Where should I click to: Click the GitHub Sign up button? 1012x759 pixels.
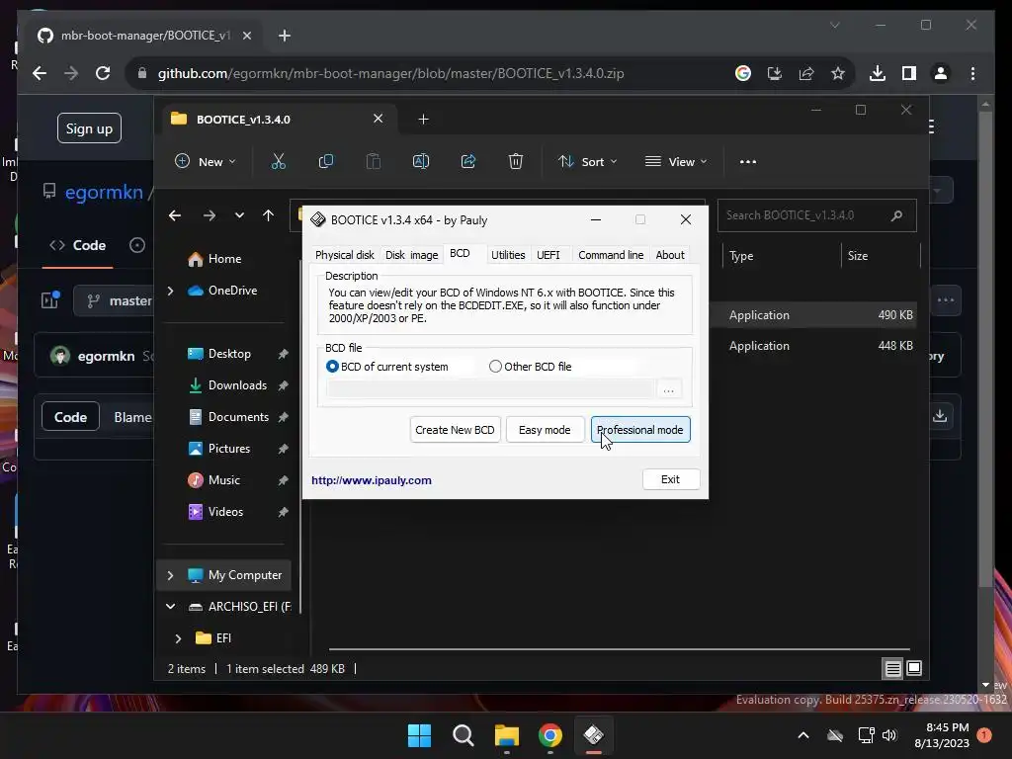point(89,128)
